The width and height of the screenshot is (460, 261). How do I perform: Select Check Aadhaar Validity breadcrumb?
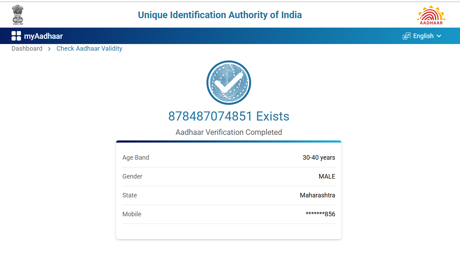coord(89,49)
